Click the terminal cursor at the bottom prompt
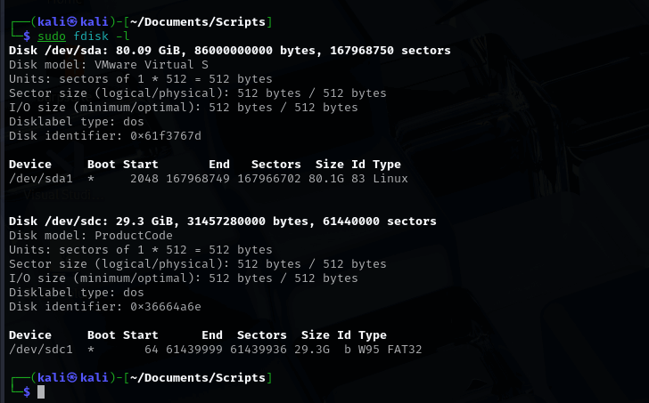Screen dimensions: 649x403 (x=41, y=392)
